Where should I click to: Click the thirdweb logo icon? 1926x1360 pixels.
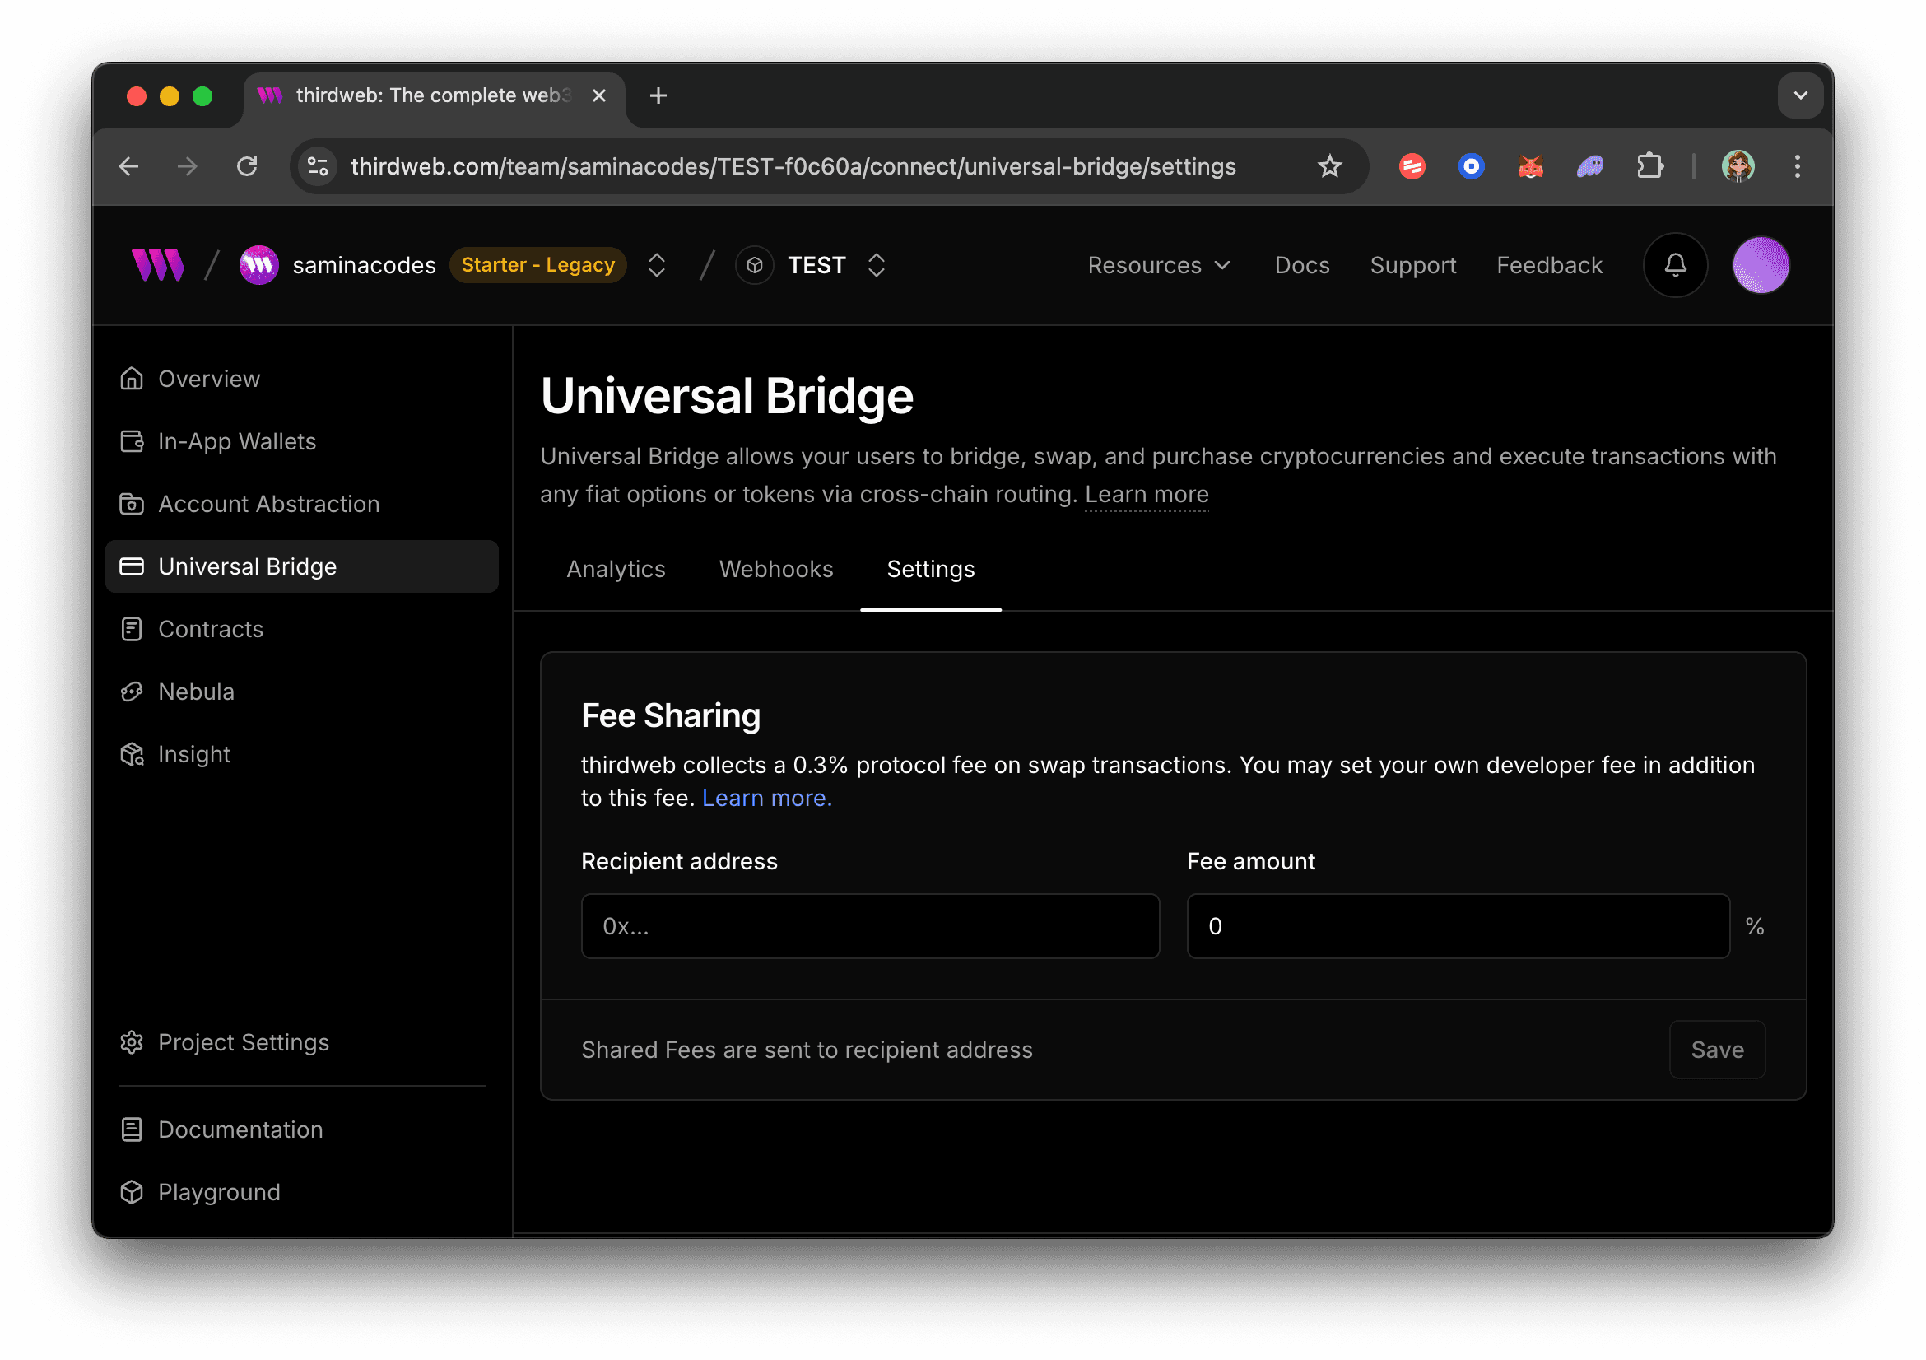click(158, 265)
